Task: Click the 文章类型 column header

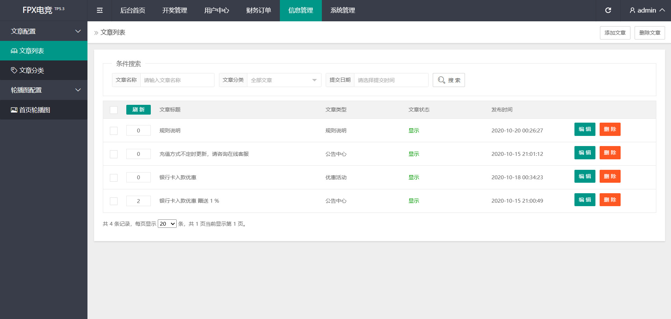Action: point(336,110)
